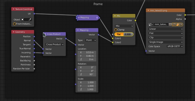Click the Location Z 0 m field
This screenshot has height=101, width=195.
coord(87,59)
